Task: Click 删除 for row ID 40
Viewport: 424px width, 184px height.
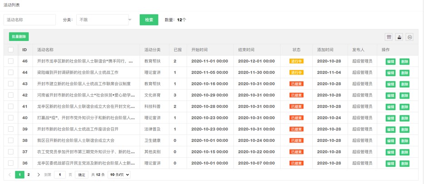Action: tap(404, 118)
